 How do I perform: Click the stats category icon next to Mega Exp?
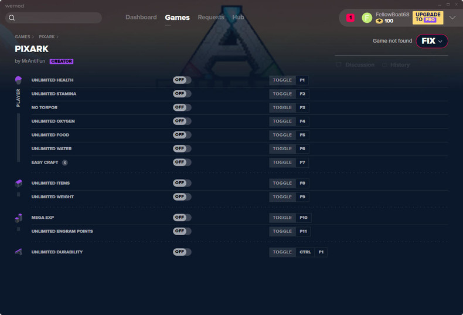(x=19, y=218)
